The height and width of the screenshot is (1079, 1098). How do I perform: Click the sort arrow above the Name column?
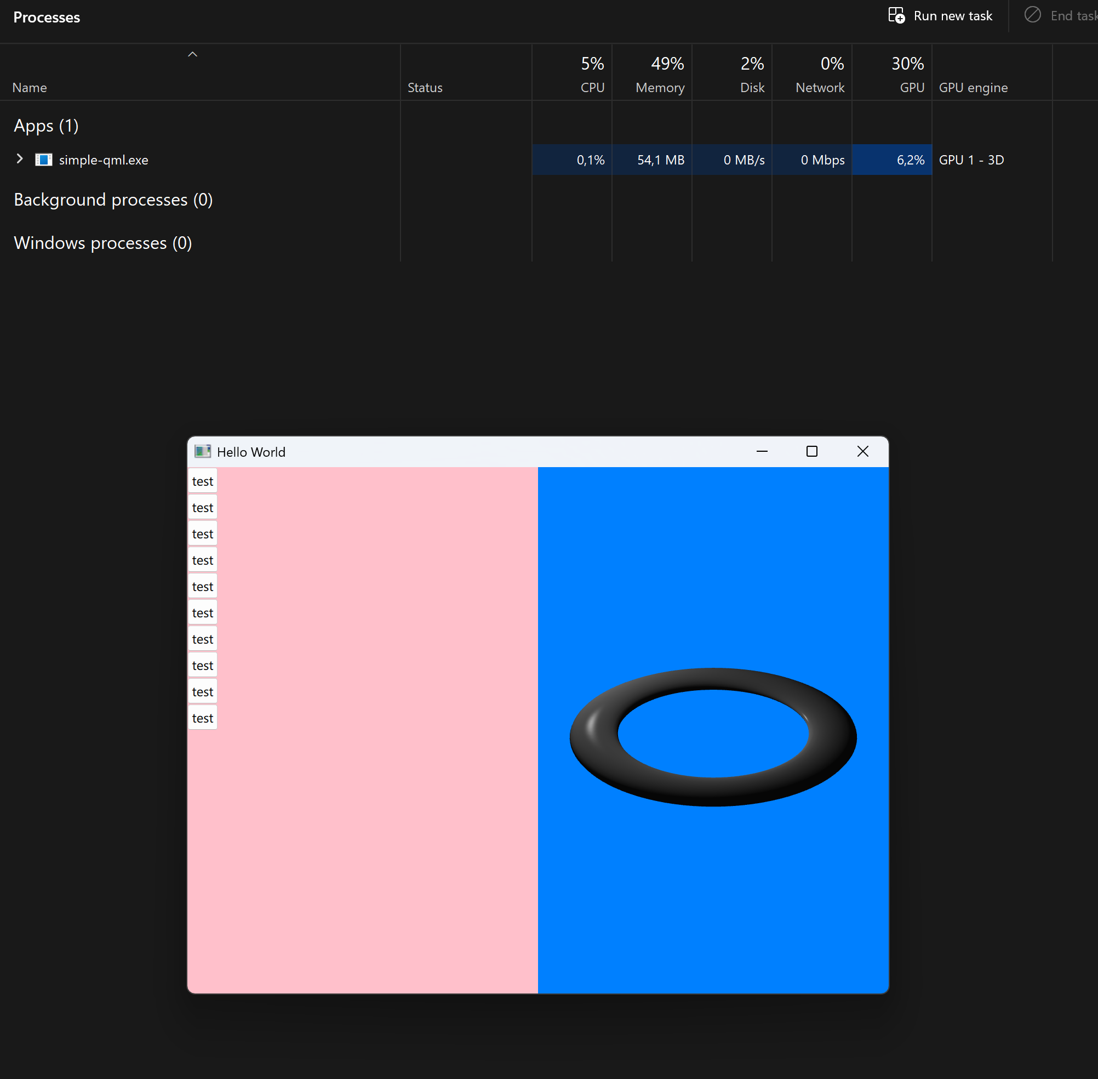(192, 54)
